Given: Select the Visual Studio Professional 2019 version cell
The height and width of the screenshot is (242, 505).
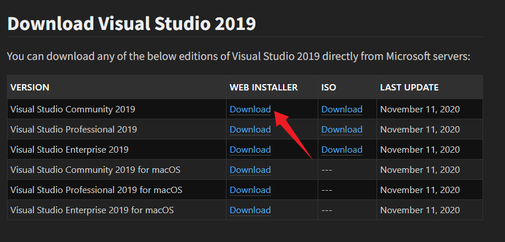Looking at the screenshot, I should (x=74, y=130).
